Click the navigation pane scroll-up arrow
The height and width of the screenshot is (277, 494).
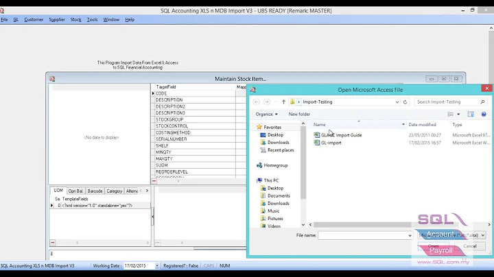(303, 123)
